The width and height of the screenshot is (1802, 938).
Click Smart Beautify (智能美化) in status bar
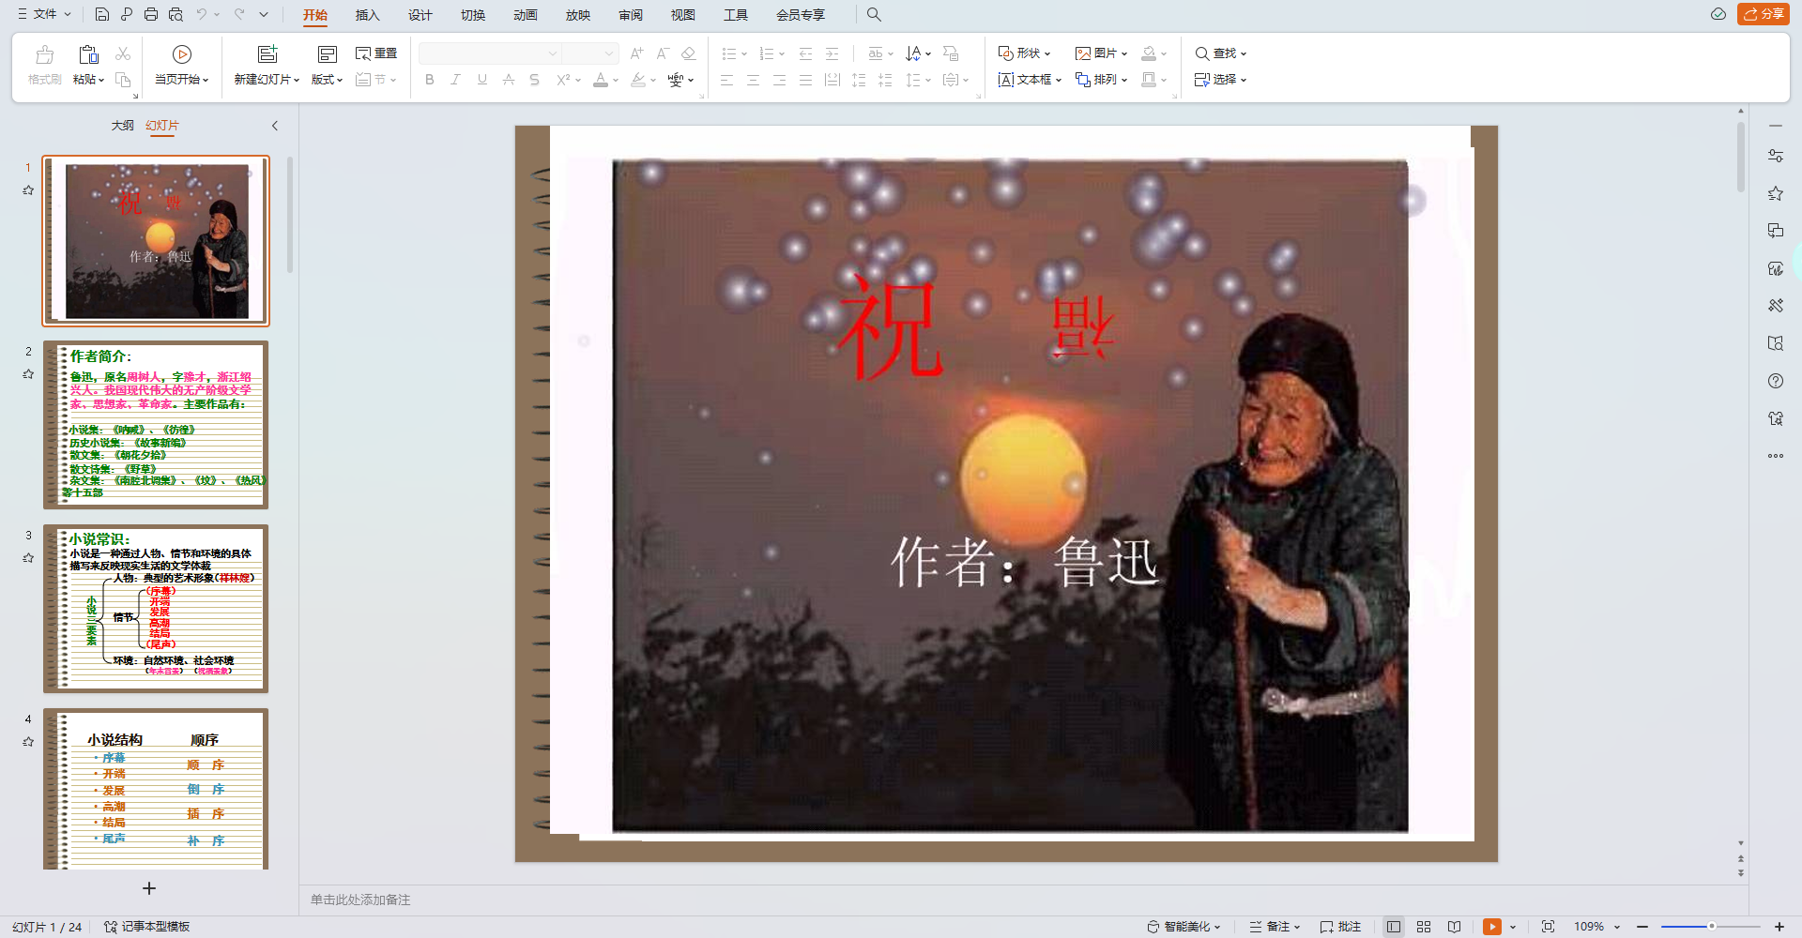pyautogui.click(x=1184, y=927)
